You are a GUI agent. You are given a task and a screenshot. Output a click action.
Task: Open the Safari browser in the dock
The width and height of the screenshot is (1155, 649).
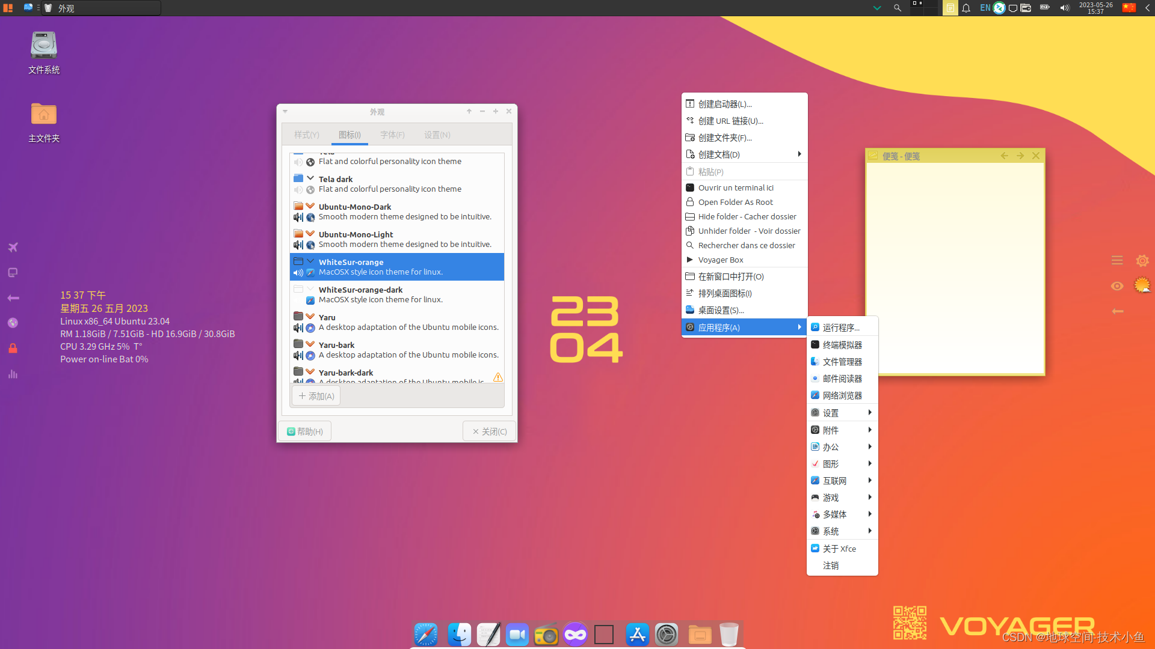[x=426, y=635]
